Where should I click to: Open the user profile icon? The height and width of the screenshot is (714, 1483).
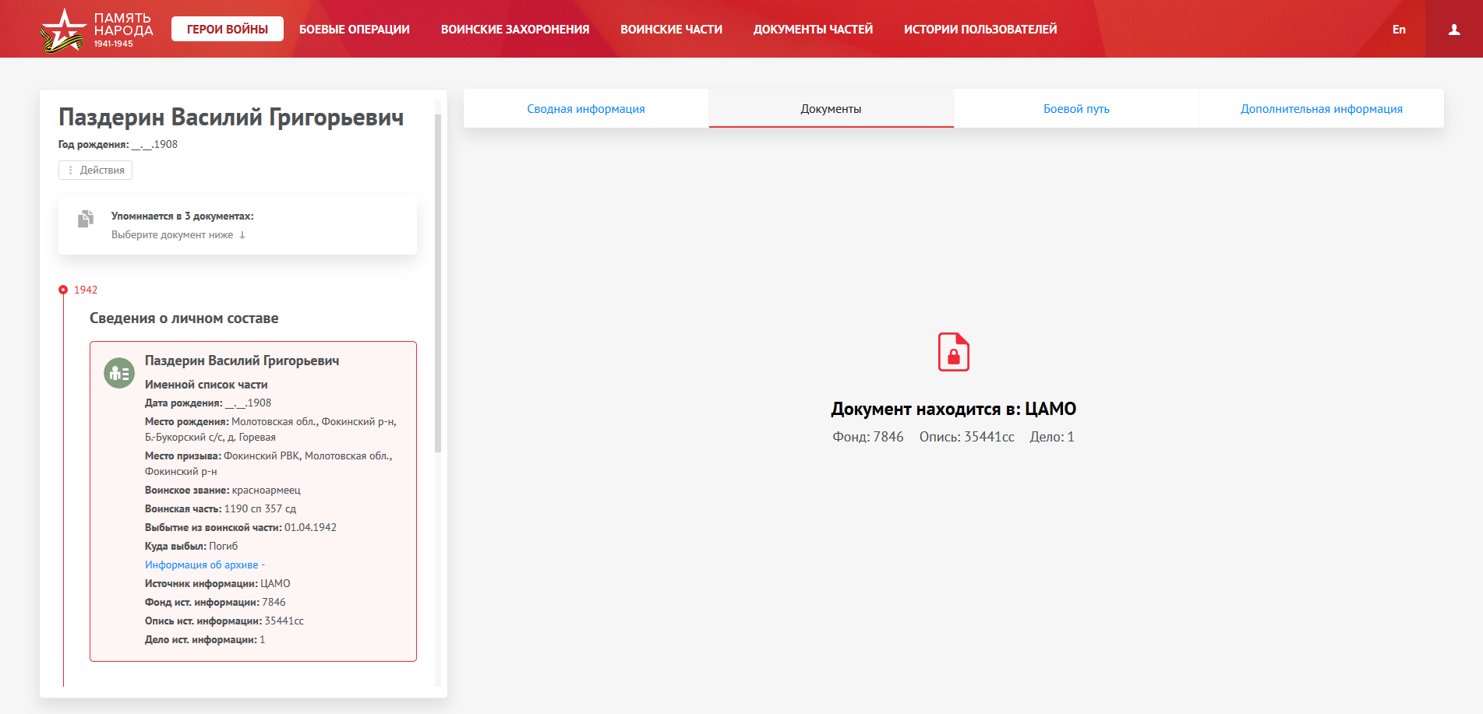coord(1453,30)
